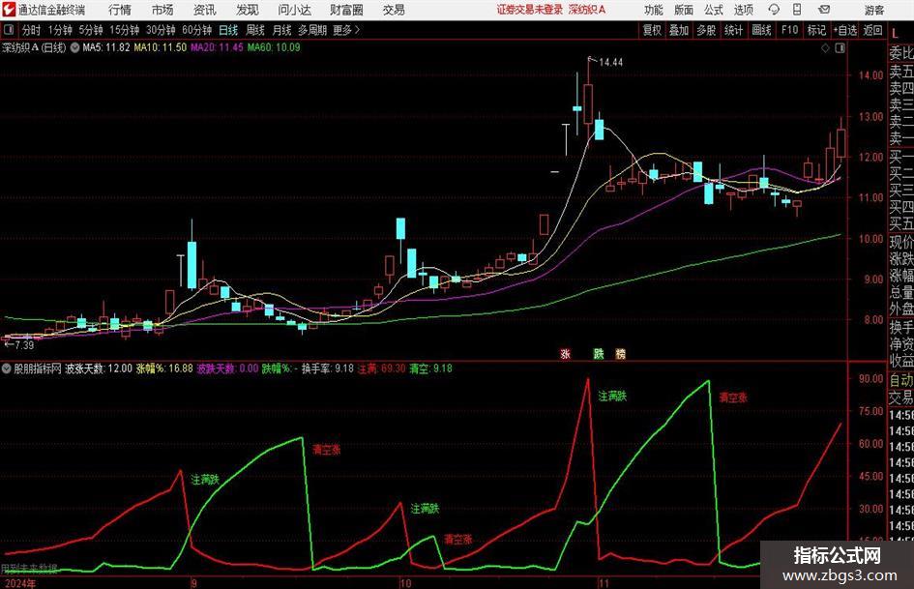Click the 复权 toolbar button
This screenshot has width=914, height=589.
[x=652, y=30]
